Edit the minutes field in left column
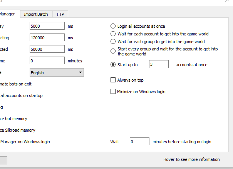This screenshot has width=233, height=169. 47,61
